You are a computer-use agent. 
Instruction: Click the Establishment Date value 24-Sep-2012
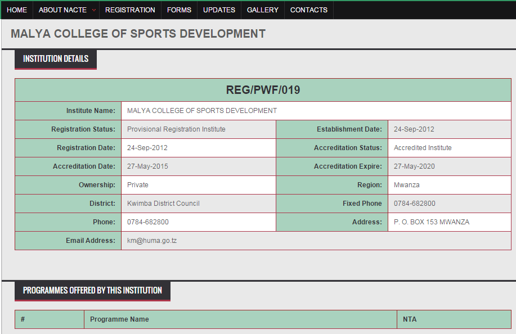point(414,129)
